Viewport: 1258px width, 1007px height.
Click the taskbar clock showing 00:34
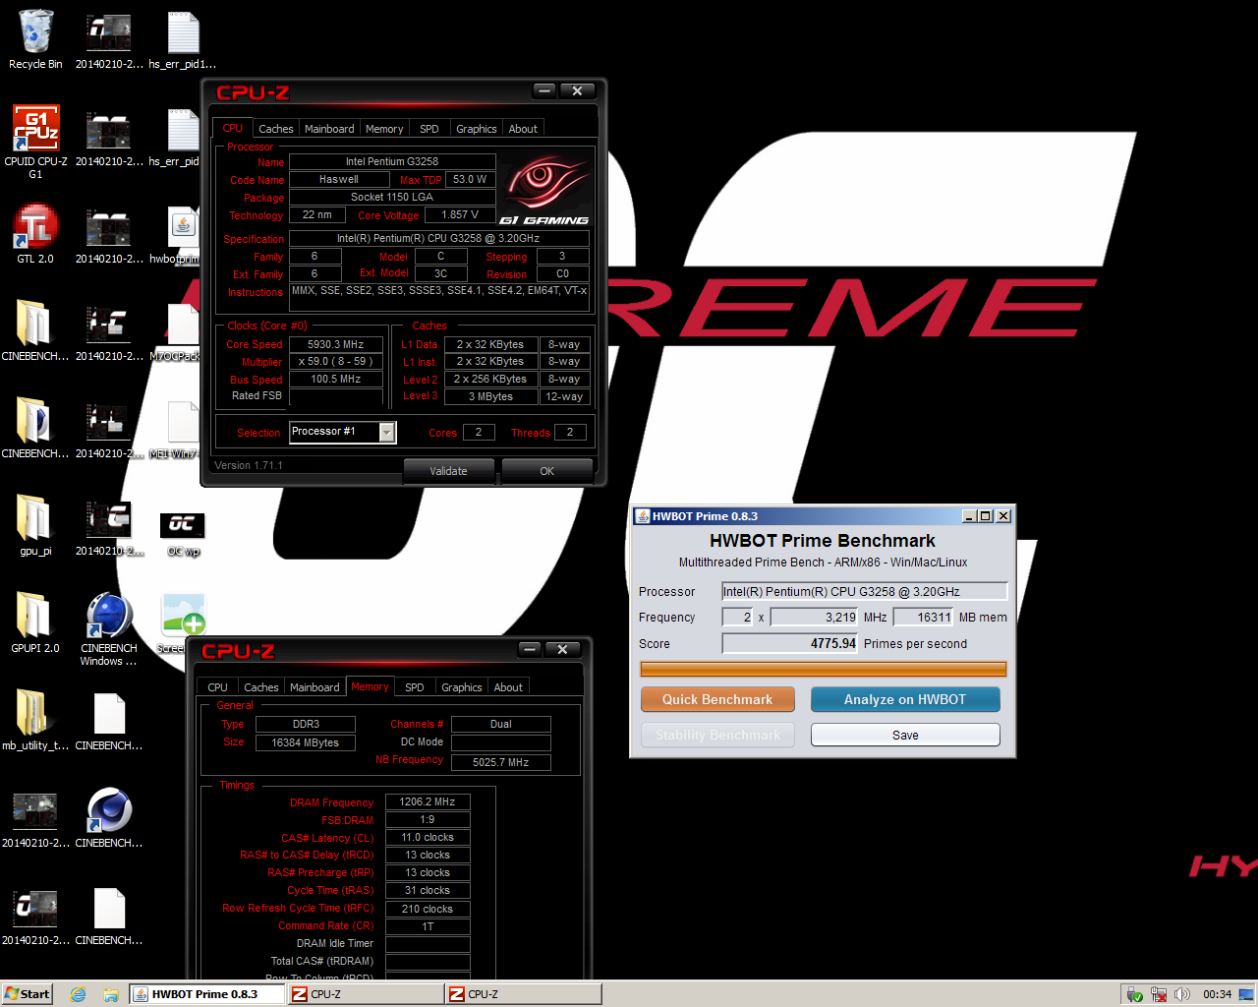tap(1217, 994)
